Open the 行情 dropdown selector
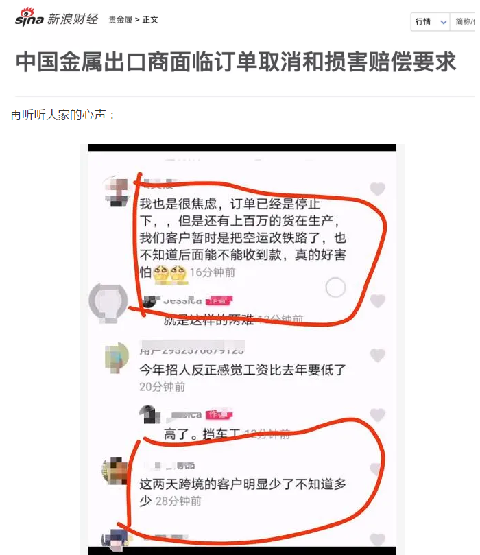The image size is (480, 555). click(x=430, y=22)
